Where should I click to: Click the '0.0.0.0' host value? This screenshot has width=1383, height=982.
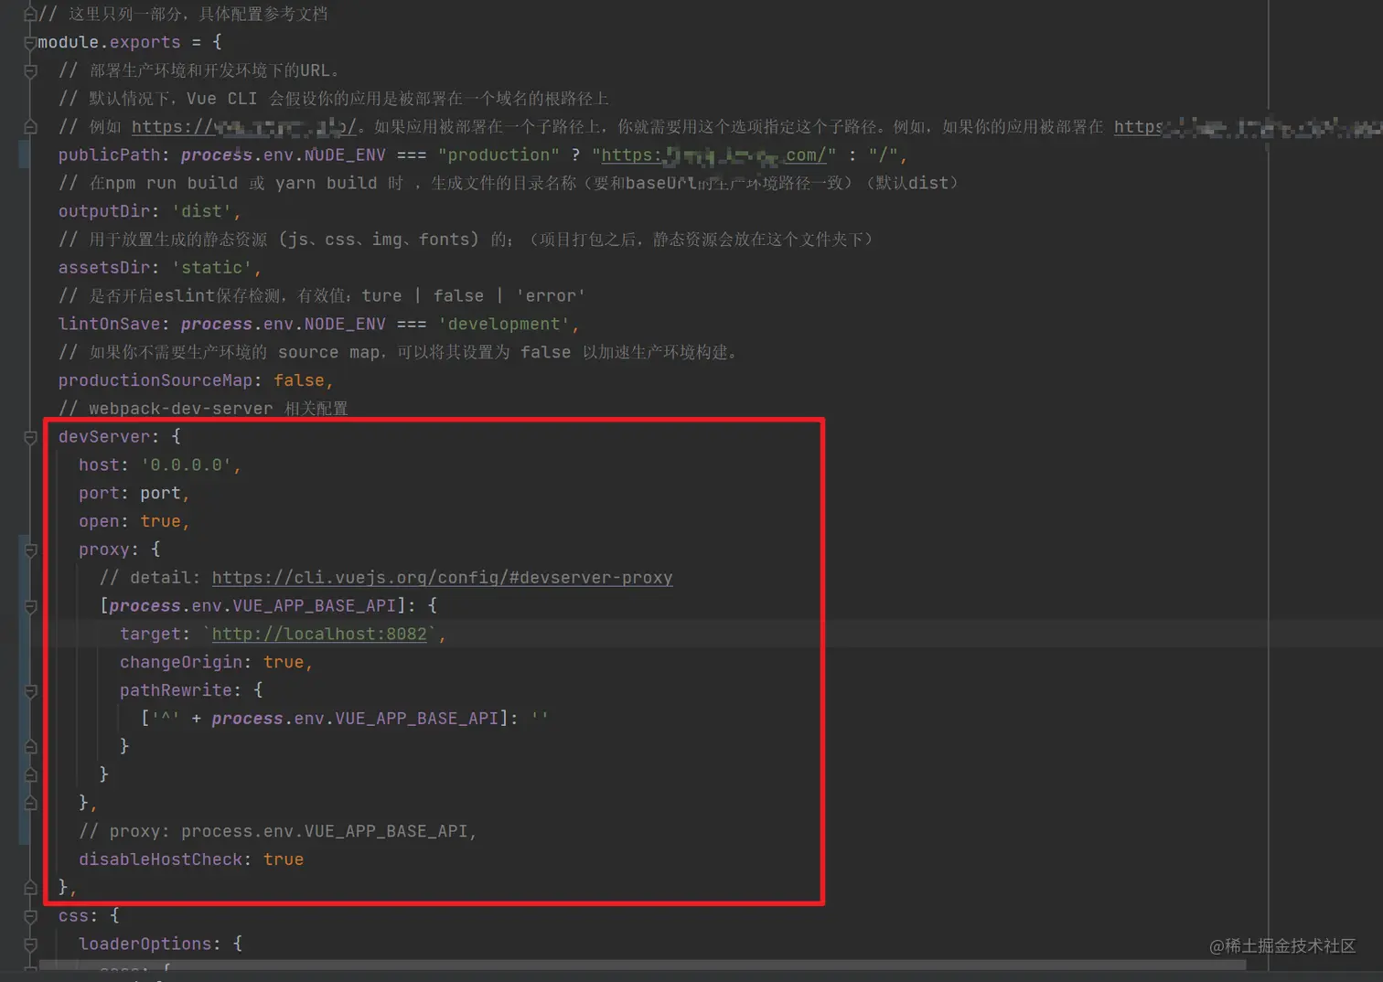186,465
